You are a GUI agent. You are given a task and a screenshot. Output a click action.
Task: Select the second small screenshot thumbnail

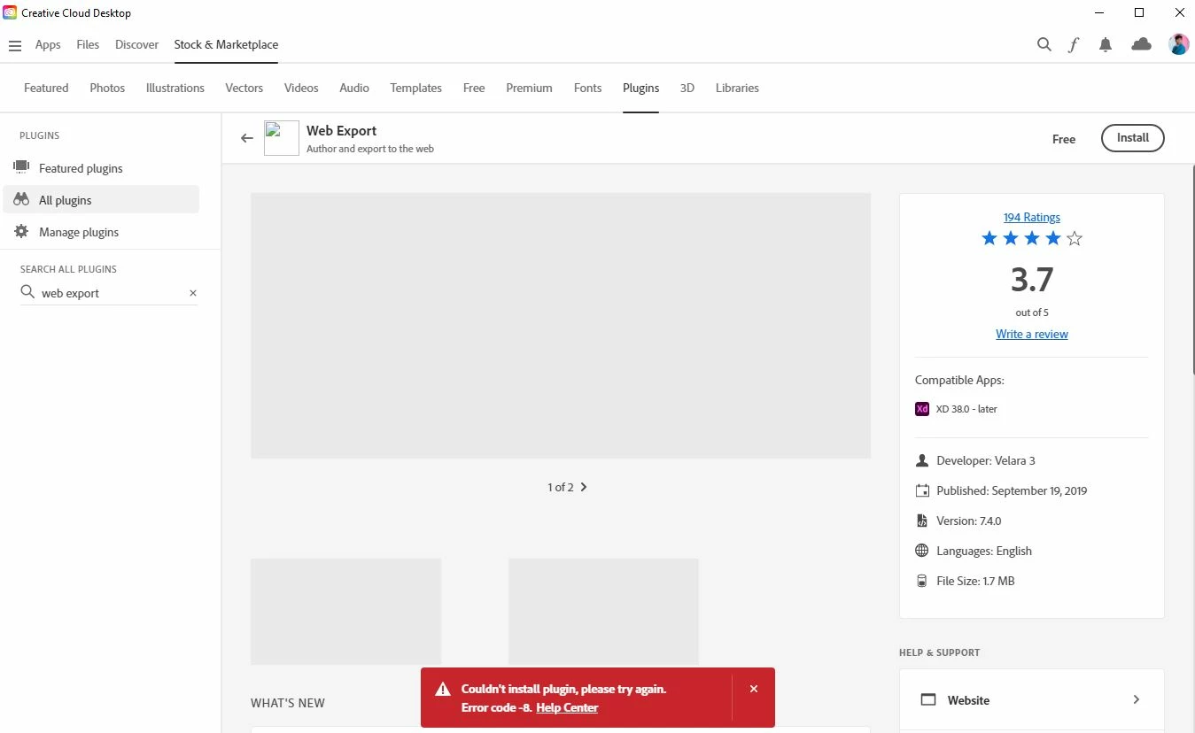tap(603, 611)
